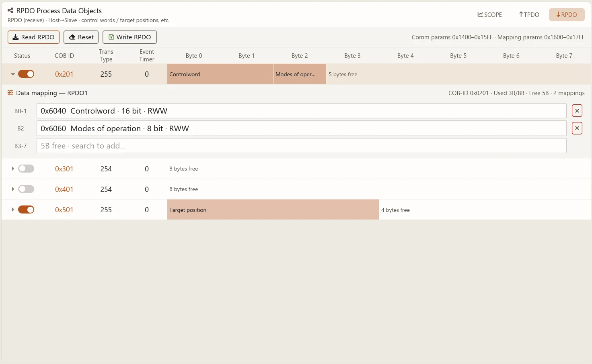Enable the 0x301 RPDO toggle
Image resolution: width=592 pixels, height=364 pixels.
(x=26, y=169)
